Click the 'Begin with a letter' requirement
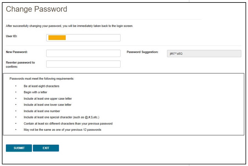This screenshot has height=166, width=248. [x=35, y=92]
